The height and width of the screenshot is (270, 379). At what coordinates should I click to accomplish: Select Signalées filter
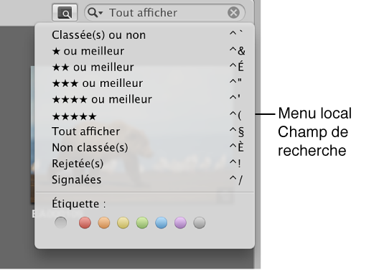(x=144, y=180)
